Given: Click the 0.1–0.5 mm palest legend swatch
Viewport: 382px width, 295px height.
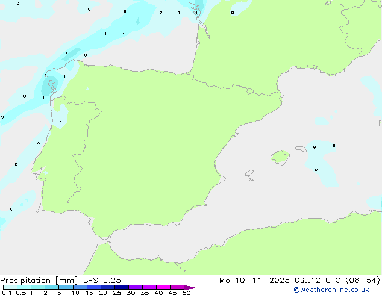Looking at the screenshot, I should 10,287.
